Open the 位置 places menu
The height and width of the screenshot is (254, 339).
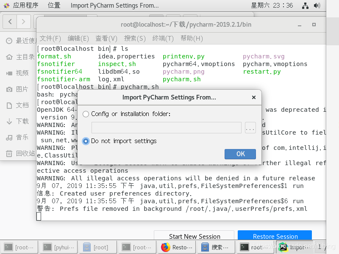click(x=54, y=5)
